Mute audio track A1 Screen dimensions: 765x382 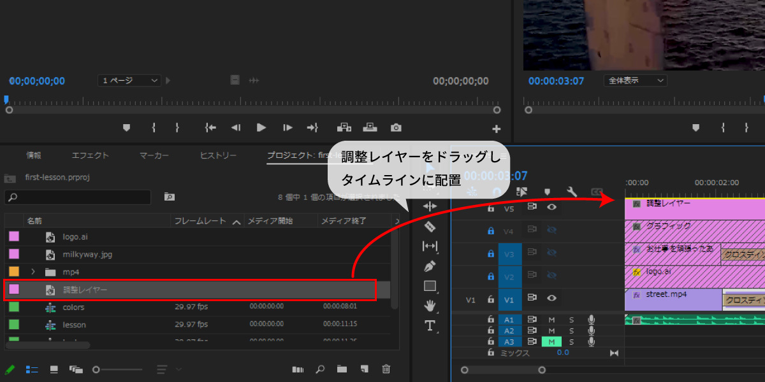551,320
